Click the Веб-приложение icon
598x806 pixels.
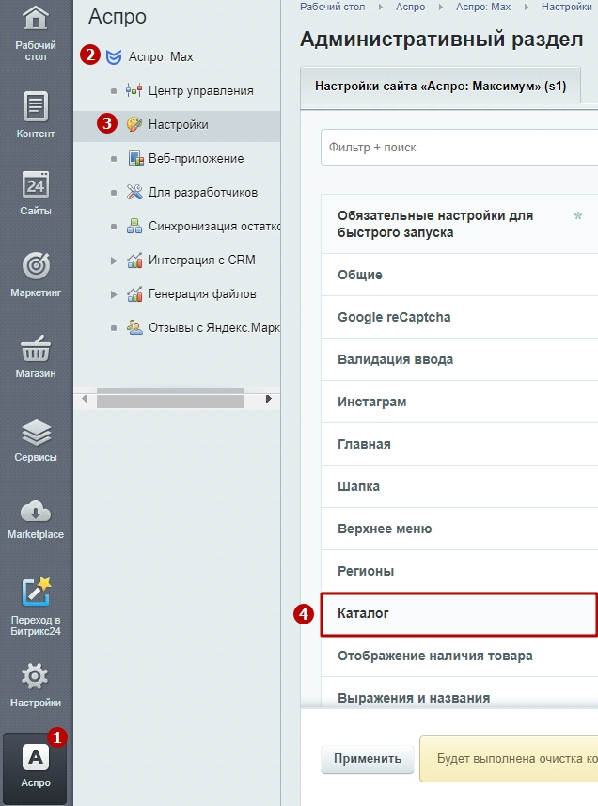[135, 158]
